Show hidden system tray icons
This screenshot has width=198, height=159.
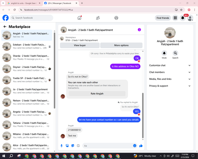point(161,156)
